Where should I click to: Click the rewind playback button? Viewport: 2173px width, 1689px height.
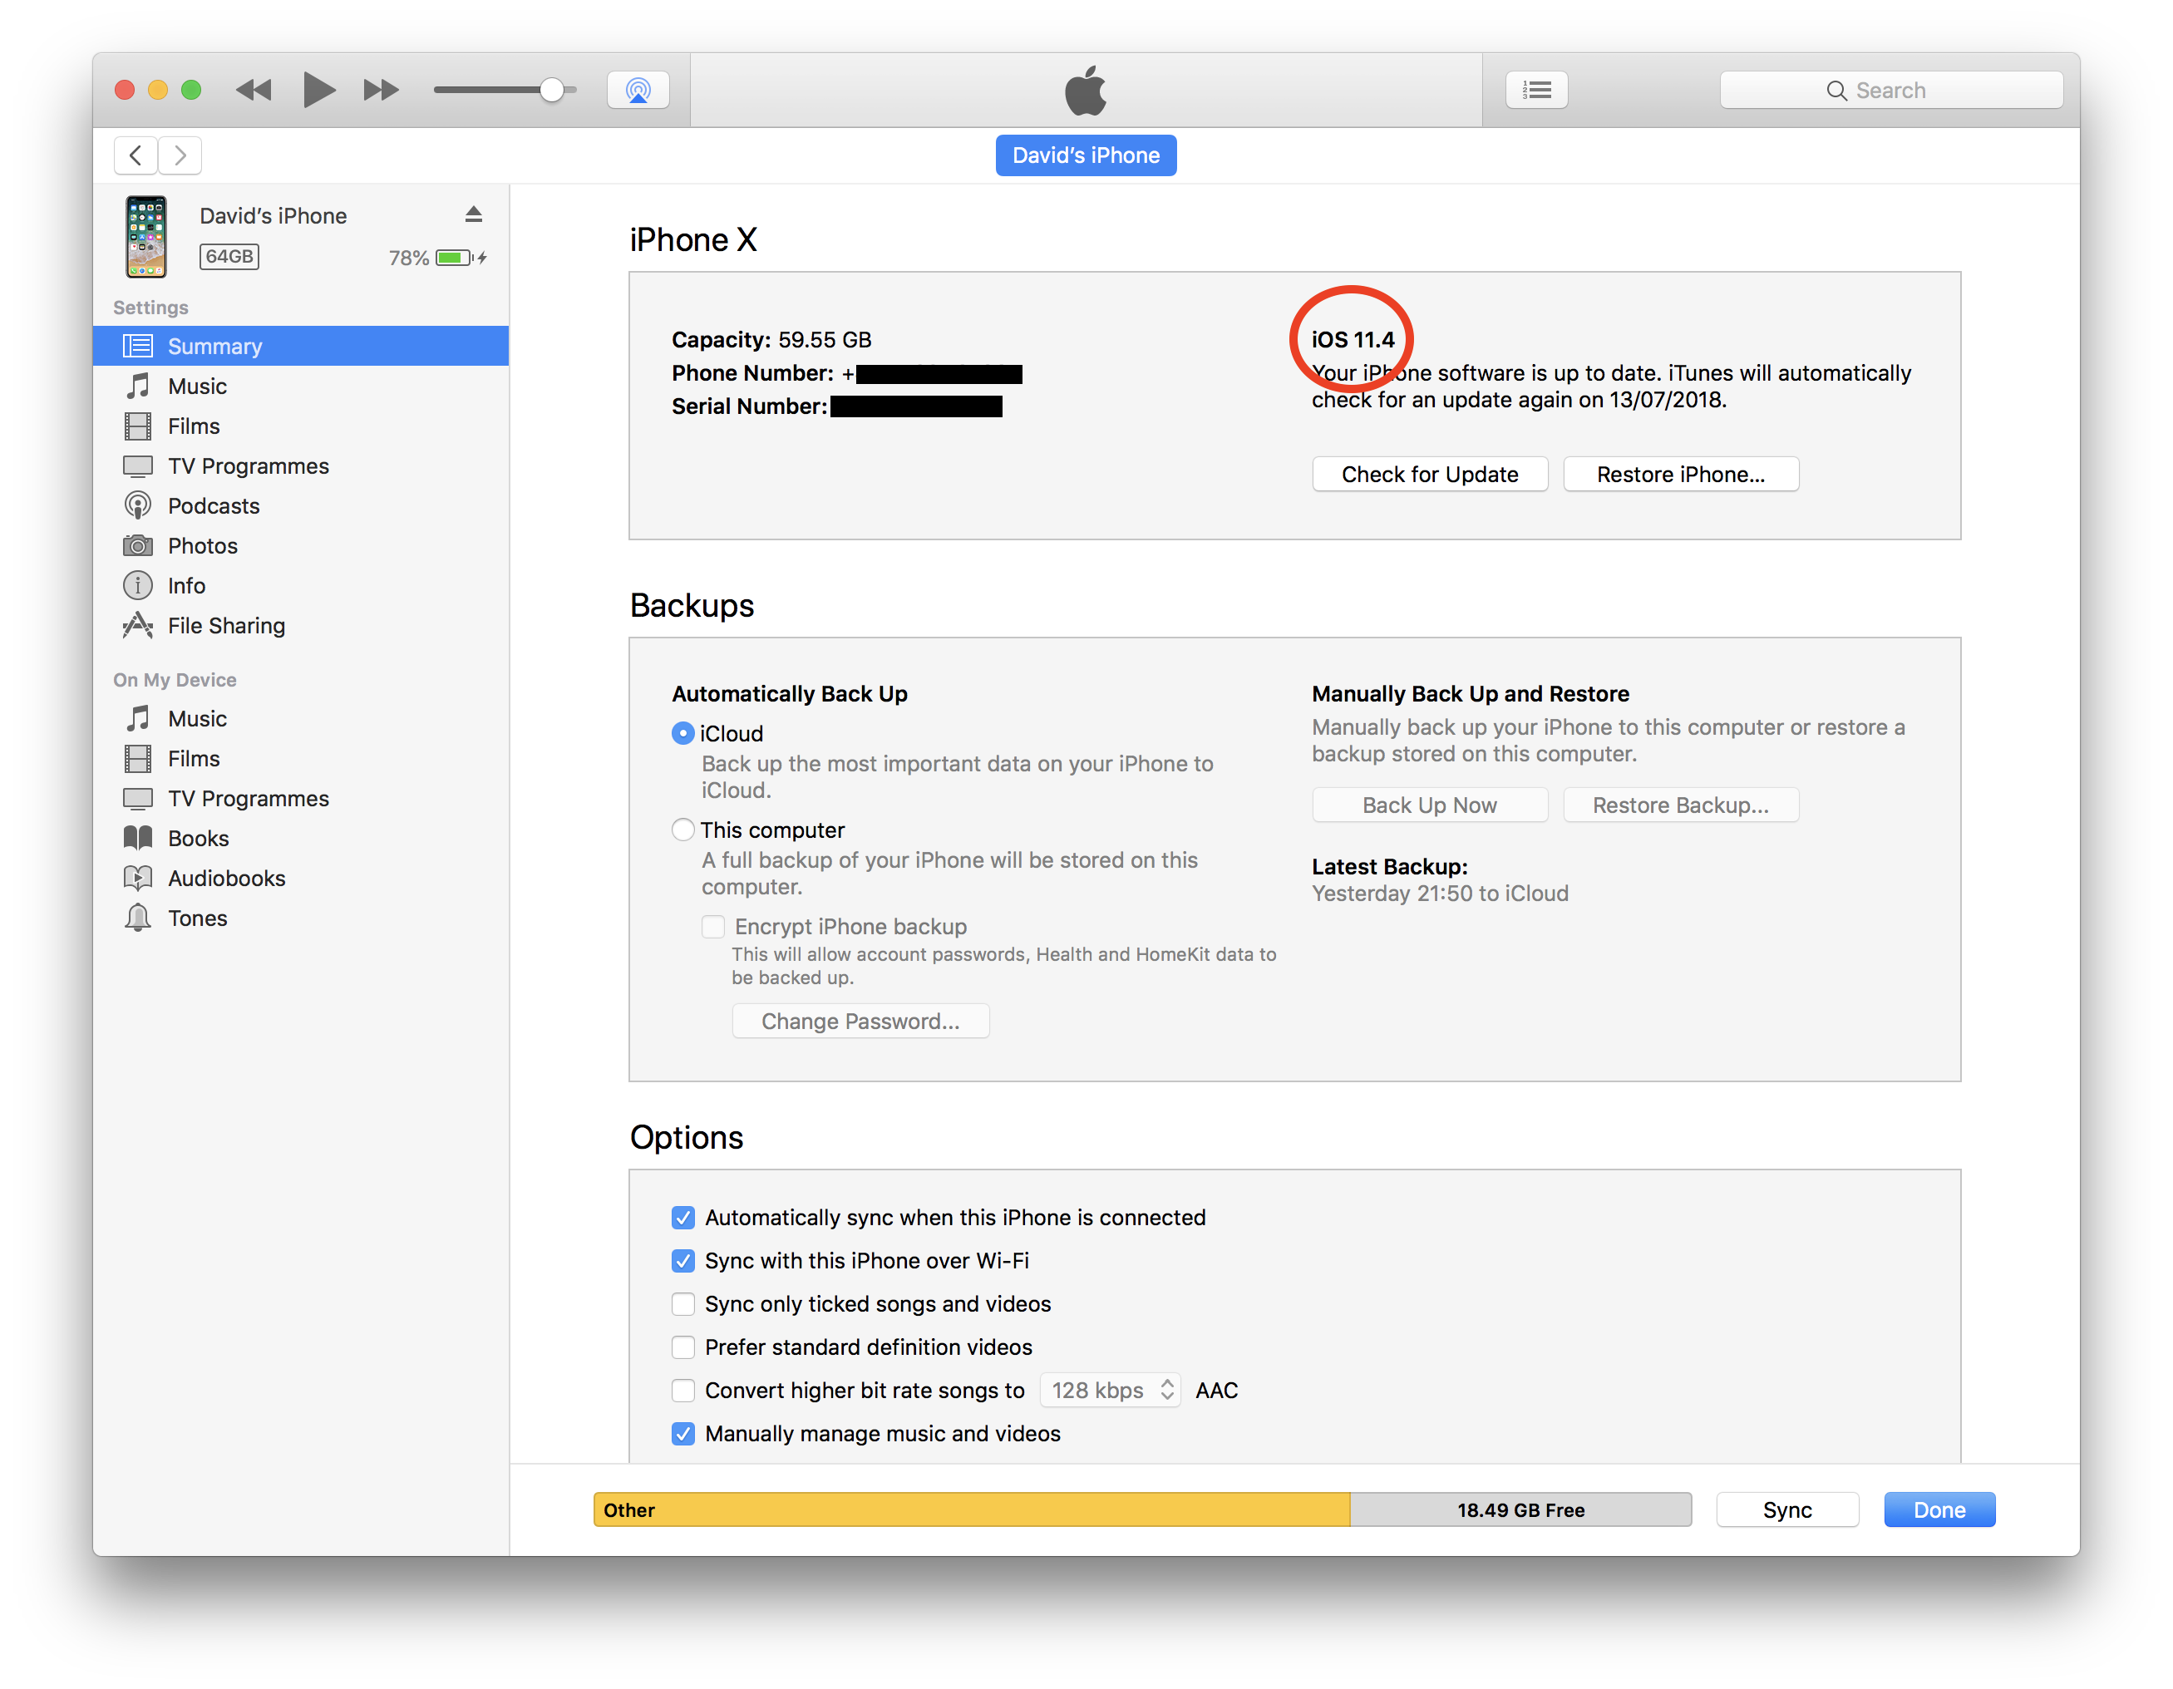coord(254,91)
